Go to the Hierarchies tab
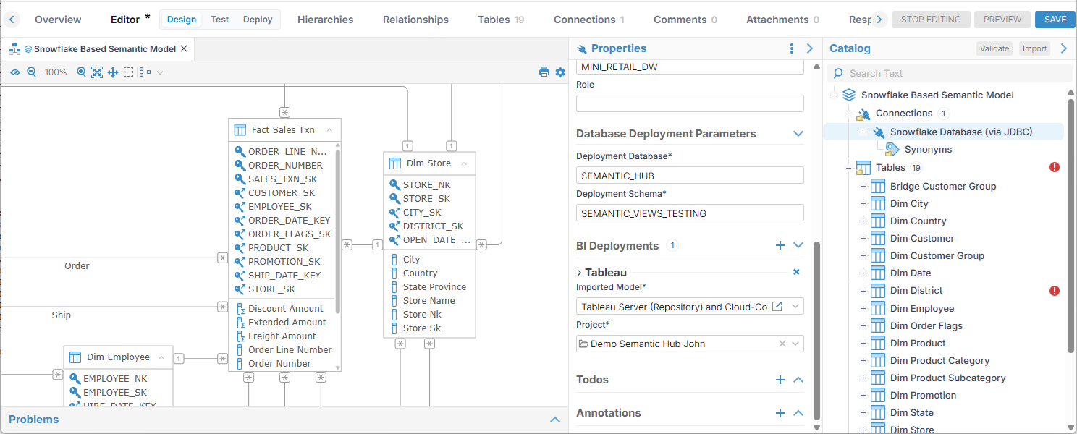Screen dimensions: 1077x434 pyautogui.click(x=325, y=20)
